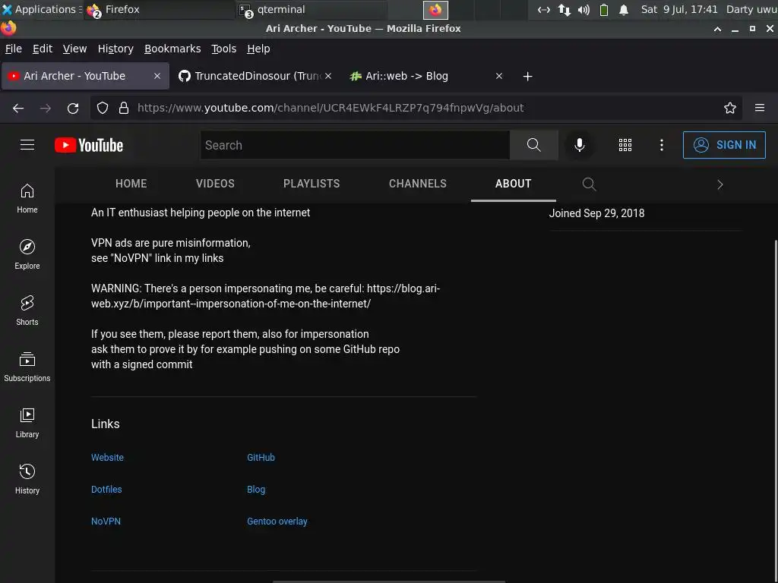
Task: Open the tracking protection shield
Action: point(103,108)
